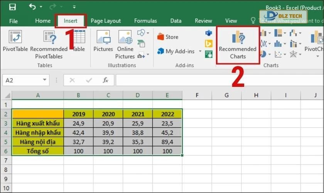The image size is (324, 193).
Task: Click the Insert Function fx button
Action: [105, 80]
